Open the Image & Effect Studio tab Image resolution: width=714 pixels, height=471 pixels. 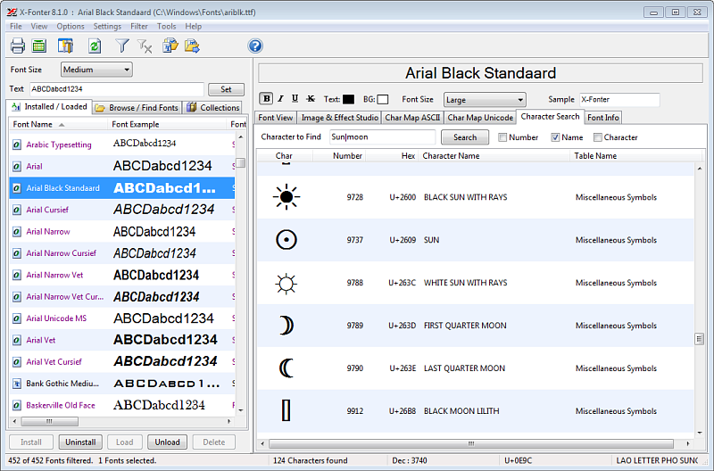tap(340, 118)
